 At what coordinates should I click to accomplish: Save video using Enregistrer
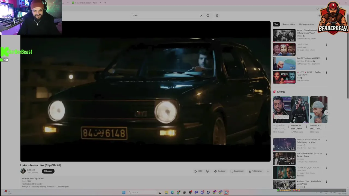click(237, 171)
